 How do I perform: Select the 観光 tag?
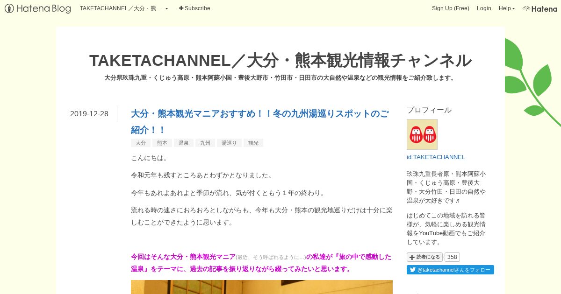pyautogui.click(x=253, y=143)
